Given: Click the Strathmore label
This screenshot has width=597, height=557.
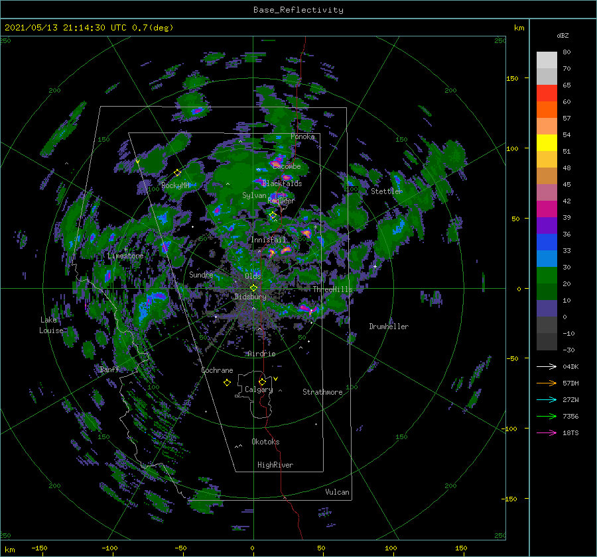Looking at the screenshot, I should click(322, 392).
